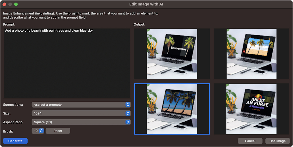Open the Aspect Ratio Square (1:1) dropdown

(x=81, y=122)
